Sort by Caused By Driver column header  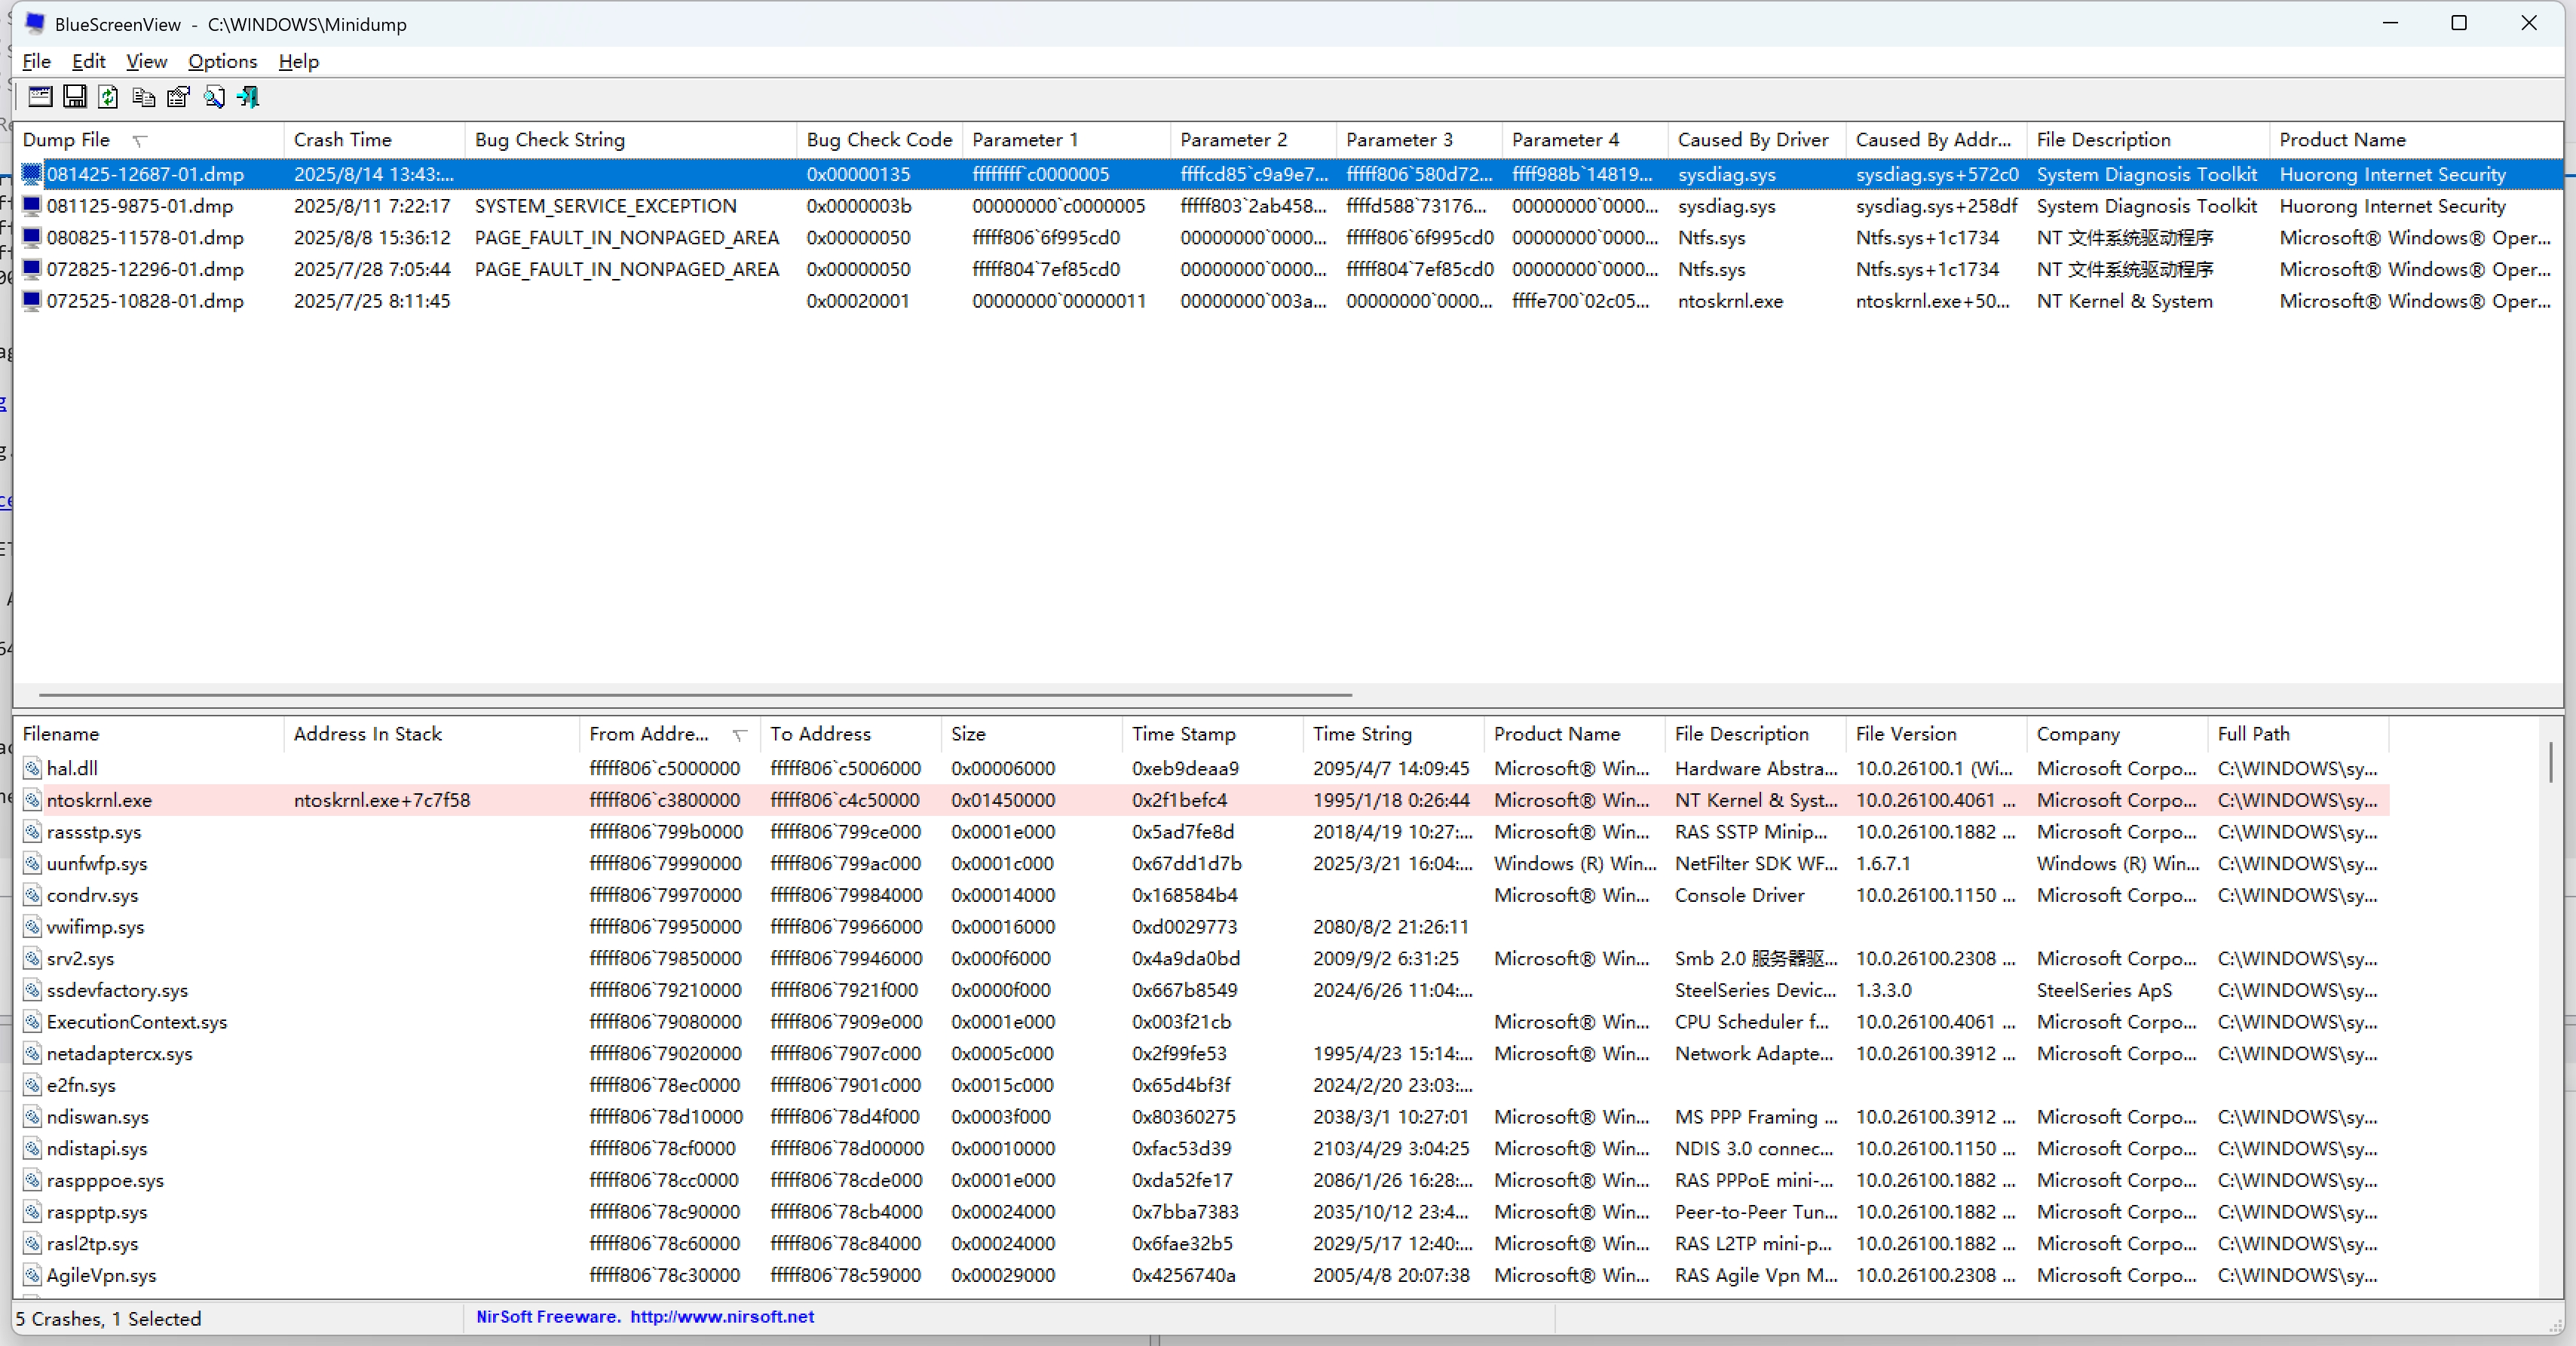click(1752, 140)
